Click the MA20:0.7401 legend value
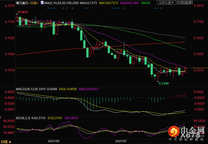 tap(130, 3)
